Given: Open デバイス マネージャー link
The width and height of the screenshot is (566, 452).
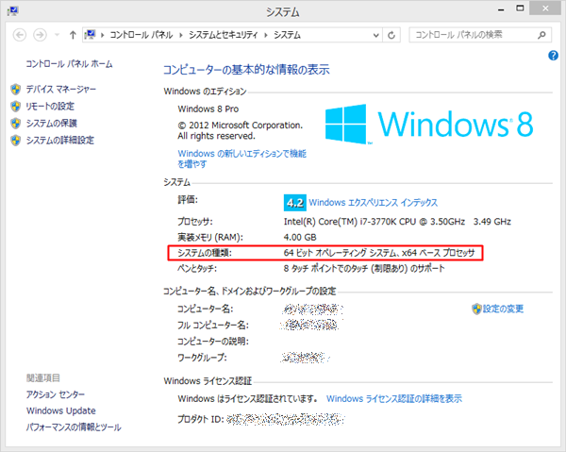Looking at the screenshot, I should 61,89.
